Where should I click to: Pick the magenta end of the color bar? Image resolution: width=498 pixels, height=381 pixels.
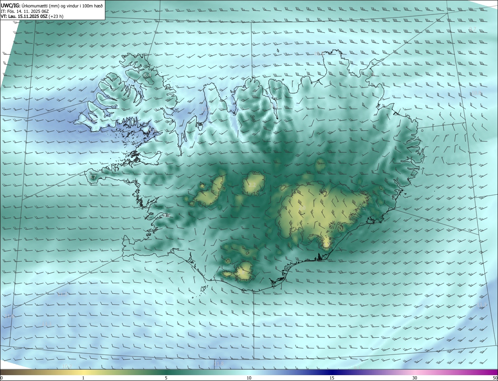point(491,372)
